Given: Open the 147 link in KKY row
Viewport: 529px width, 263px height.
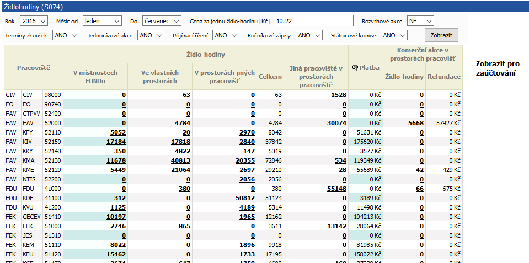Looking at the screenshot, I should tap(249, 151).
